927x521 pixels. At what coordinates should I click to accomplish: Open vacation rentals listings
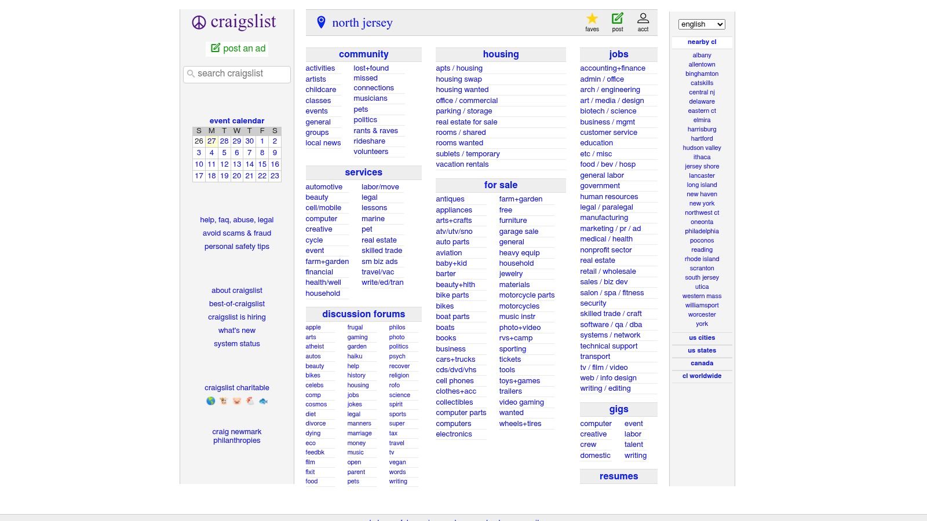click(462, 164)
